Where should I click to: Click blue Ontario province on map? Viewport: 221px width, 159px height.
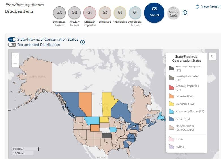click(x=121, y=111)
